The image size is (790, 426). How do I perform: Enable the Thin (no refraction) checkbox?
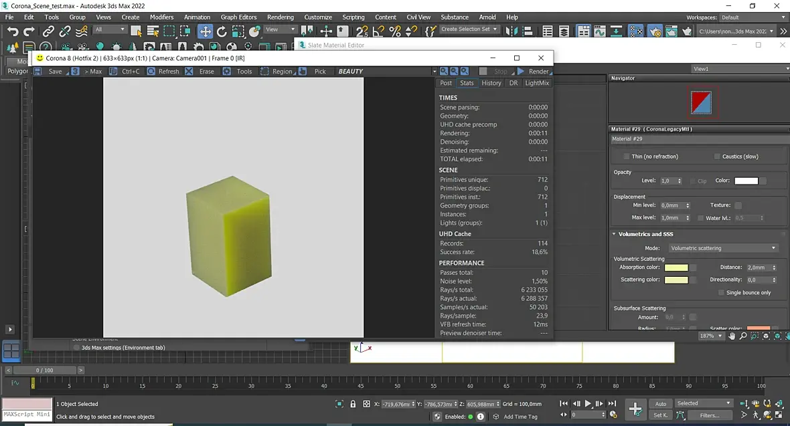(626, 156)
